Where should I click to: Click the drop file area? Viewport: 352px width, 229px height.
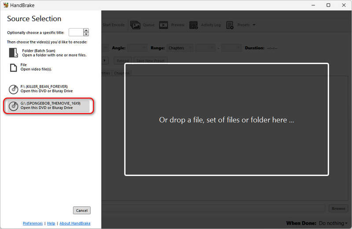227,119
